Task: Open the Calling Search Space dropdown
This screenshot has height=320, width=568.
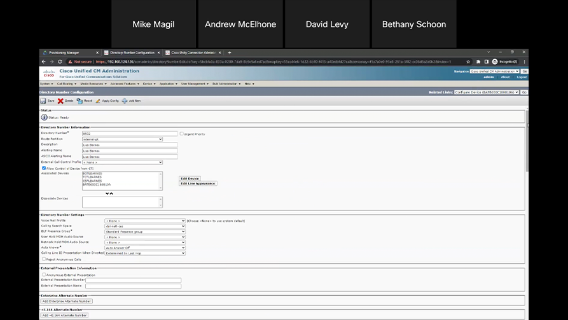Action: (x=145, y=226)
